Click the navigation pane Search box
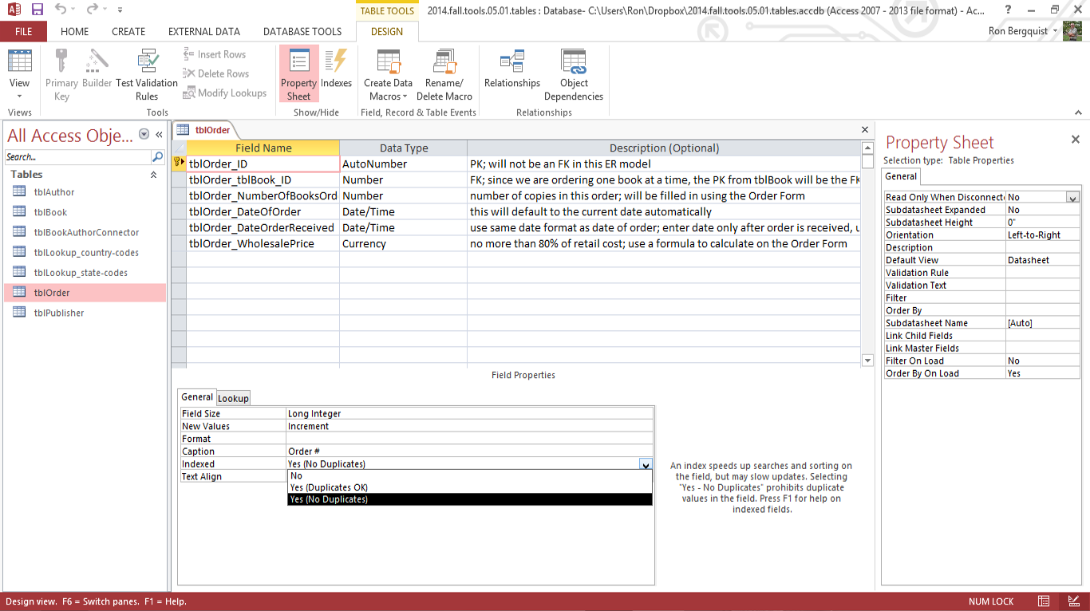The width and height of the screenshot is (1090, 611). pos(77,157)
